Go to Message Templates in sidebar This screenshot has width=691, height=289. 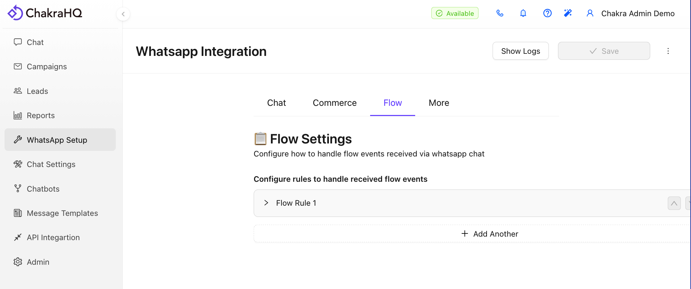(x=62, y=213)
